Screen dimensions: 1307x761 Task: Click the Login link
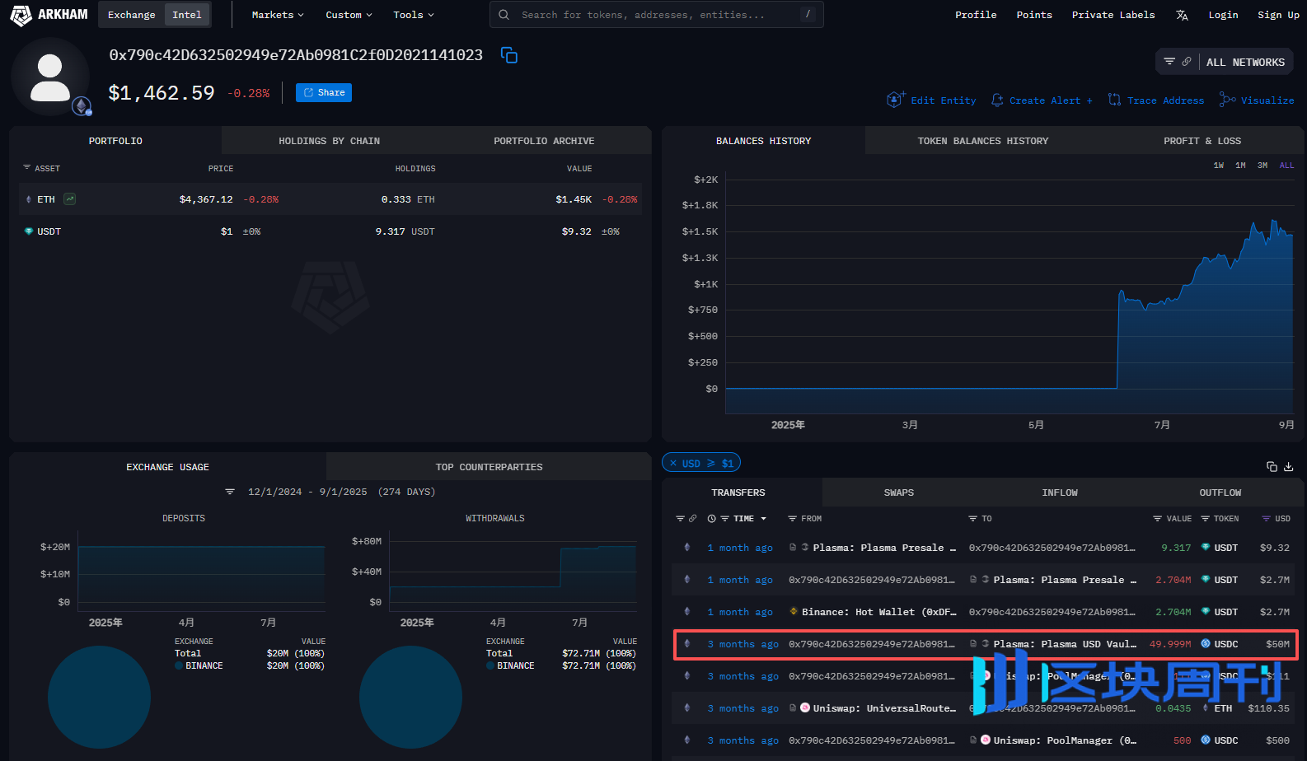1223,15
